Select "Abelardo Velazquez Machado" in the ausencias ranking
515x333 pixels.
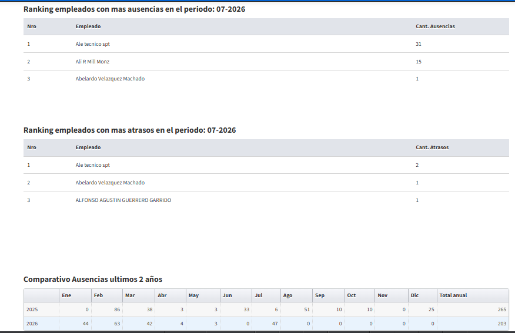(110, 79)
